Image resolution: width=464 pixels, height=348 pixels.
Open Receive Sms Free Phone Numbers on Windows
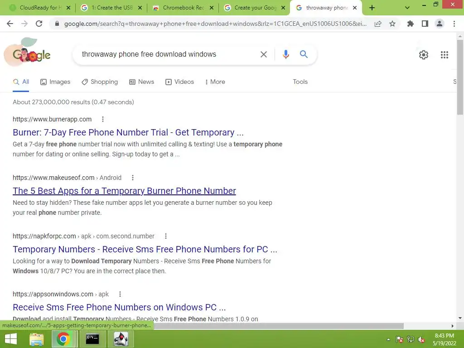coord(119,307)
